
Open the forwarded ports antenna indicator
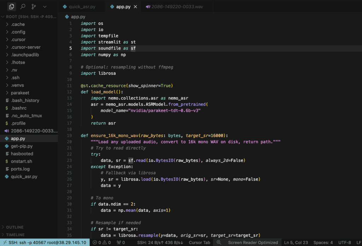(x=121, y=242)
